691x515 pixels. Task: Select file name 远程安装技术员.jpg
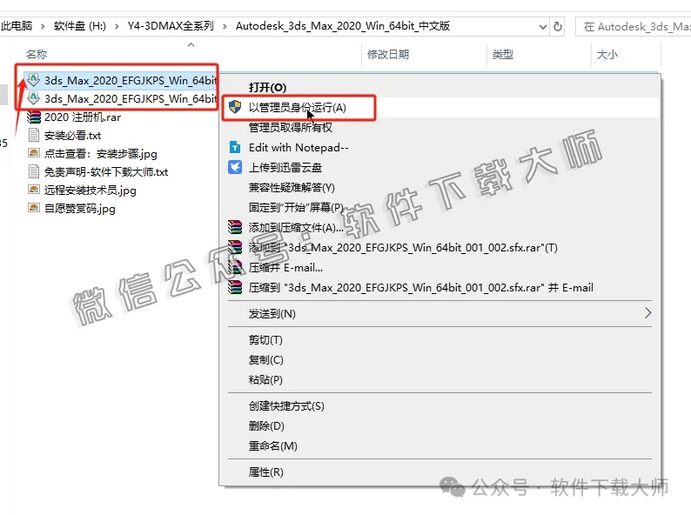point(91,191)
